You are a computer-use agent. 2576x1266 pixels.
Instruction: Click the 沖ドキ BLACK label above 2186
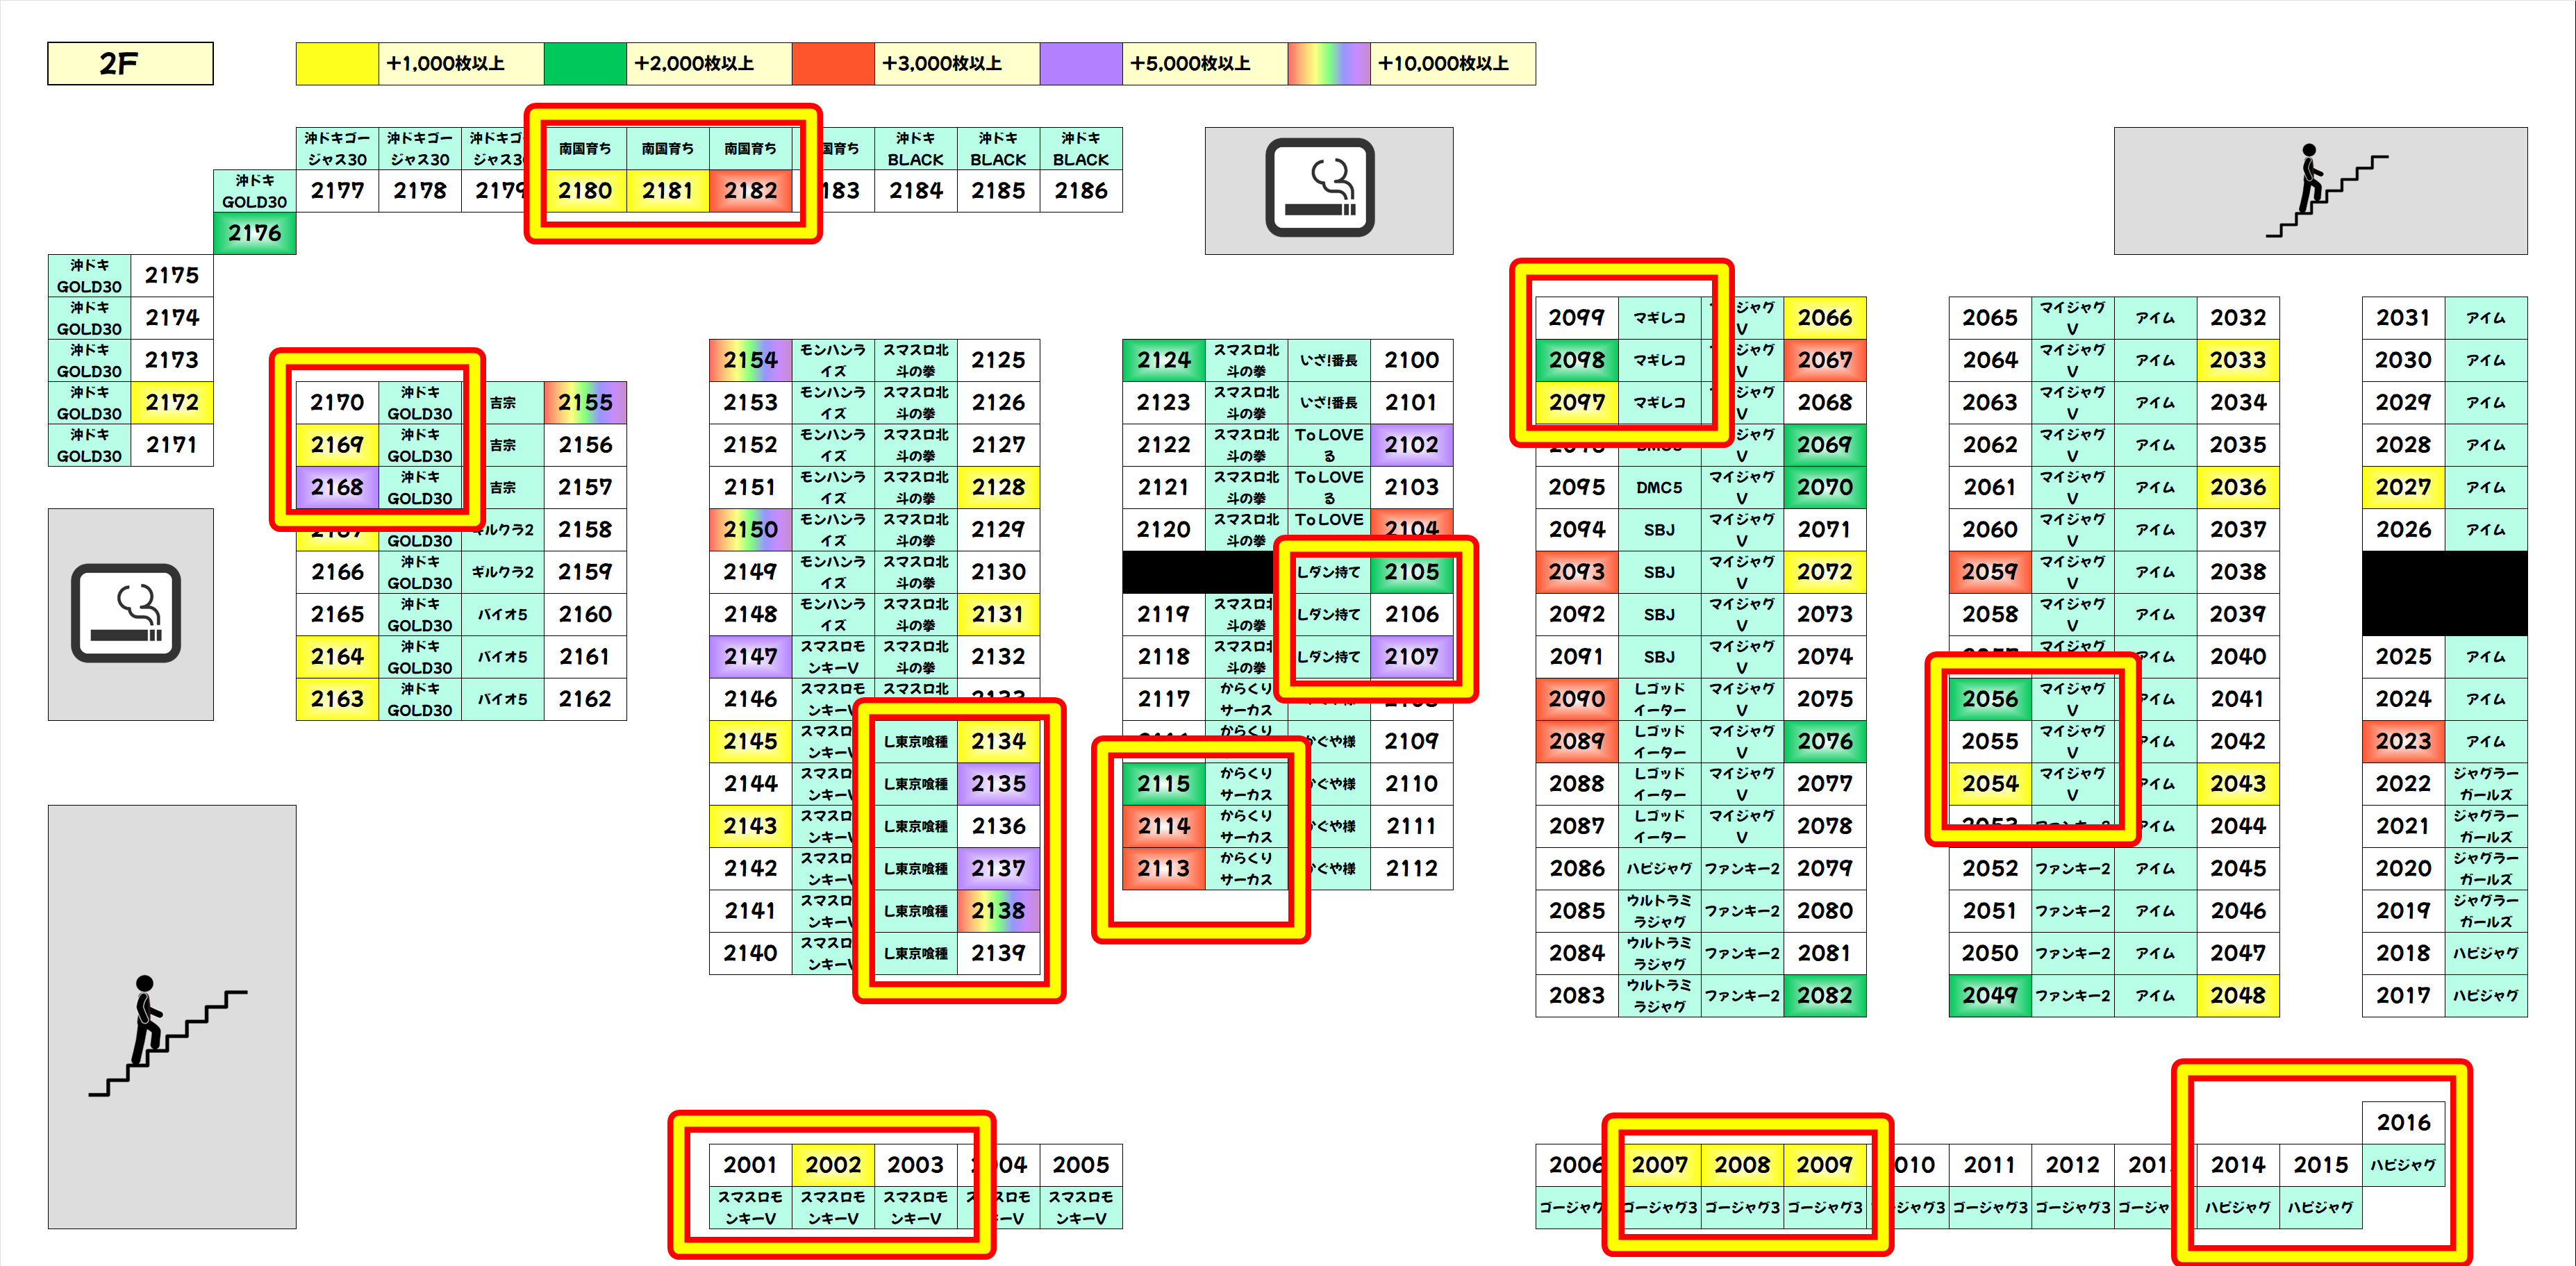pos(1081,148)
